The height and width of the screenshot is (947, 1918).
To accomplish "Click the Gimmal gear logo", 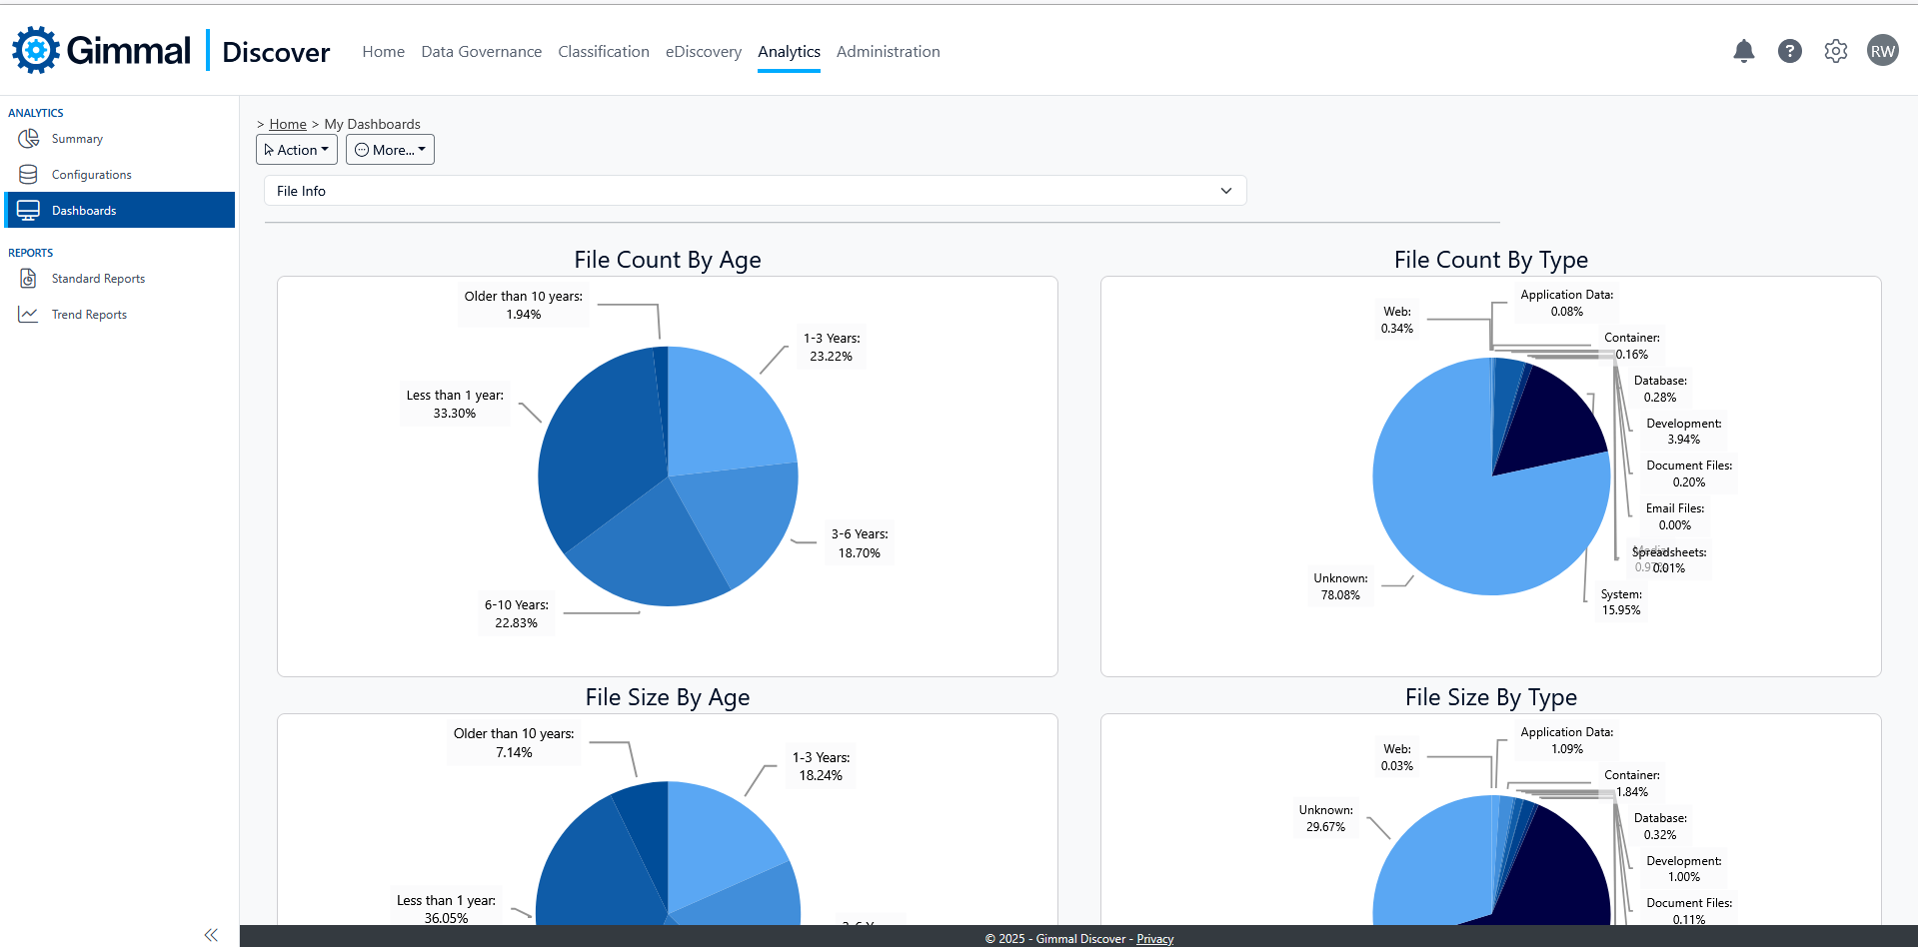I will pyautogui.click(x=36, y=50).
